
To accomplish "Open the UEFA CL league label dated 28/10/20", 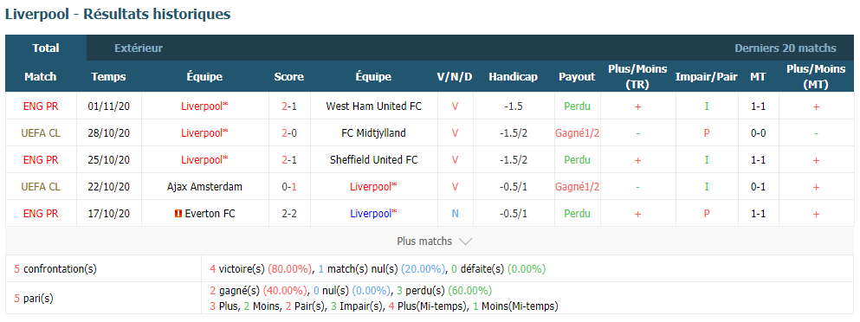I will 41,132.
